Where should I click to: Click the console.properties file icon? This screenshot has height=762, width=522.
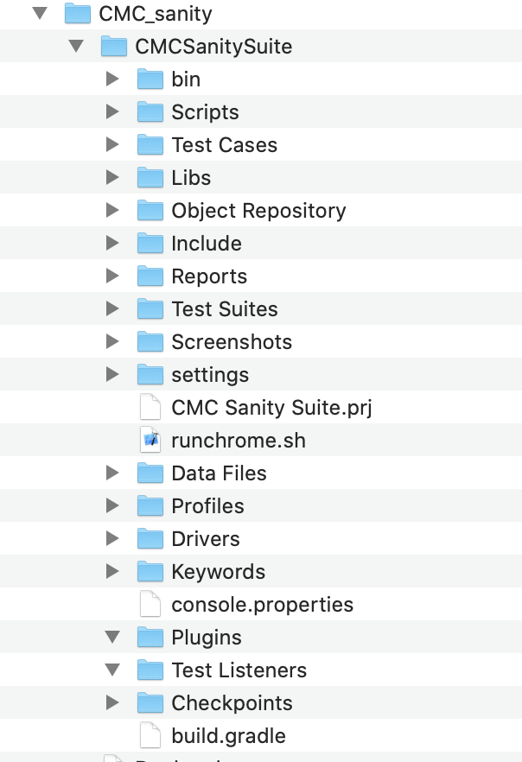[150, 605]
